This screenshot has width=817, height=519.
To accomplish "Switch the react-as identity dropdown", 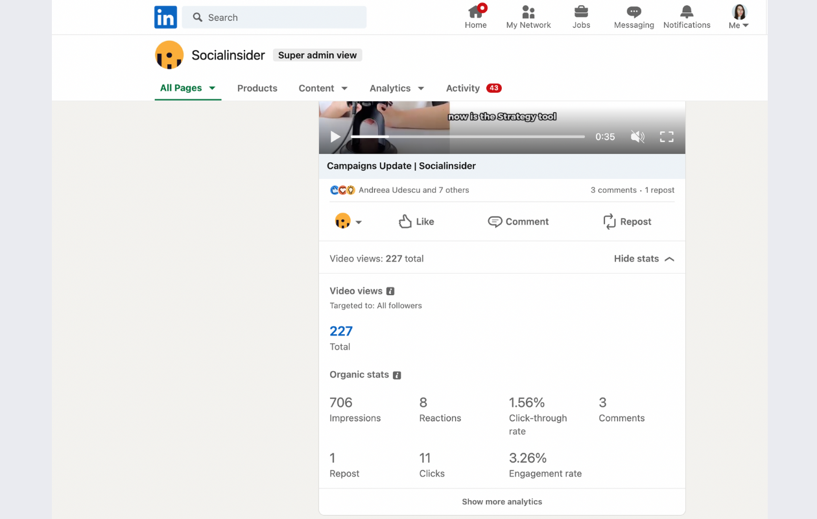I will point(348,221).
